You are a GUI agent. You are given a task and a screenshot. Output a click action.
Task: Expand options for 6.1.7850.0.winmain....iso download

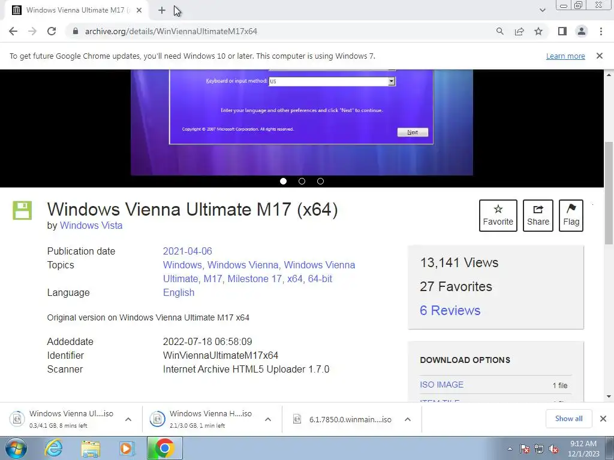pos(408,419)
